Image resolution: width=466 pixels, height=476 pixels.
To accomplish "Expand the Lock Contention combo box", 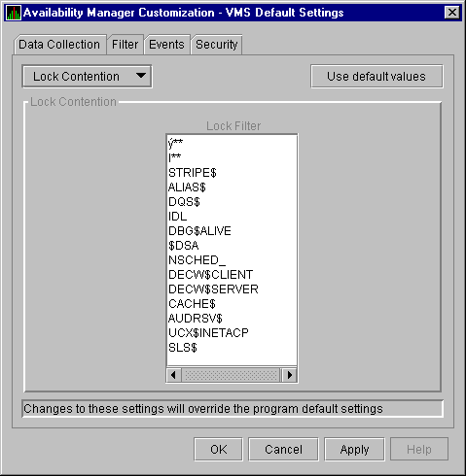I will click(87, 77).
